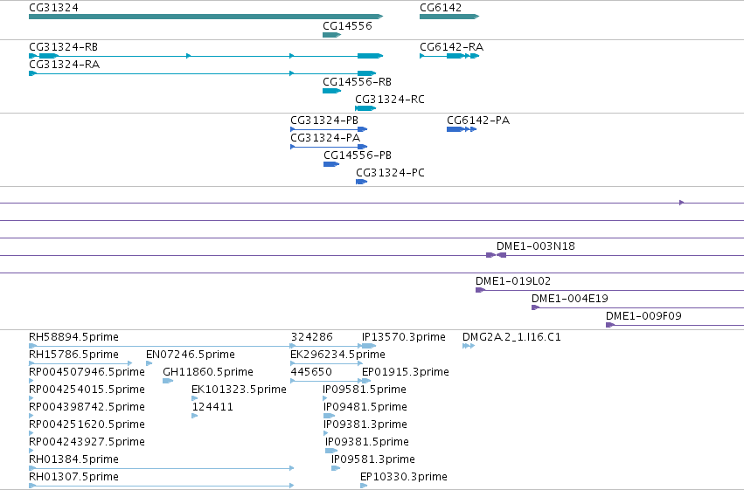Click RP004398742.5prime label
The width and height of the screenshot is (744, 490).
(x=87, y=407)
